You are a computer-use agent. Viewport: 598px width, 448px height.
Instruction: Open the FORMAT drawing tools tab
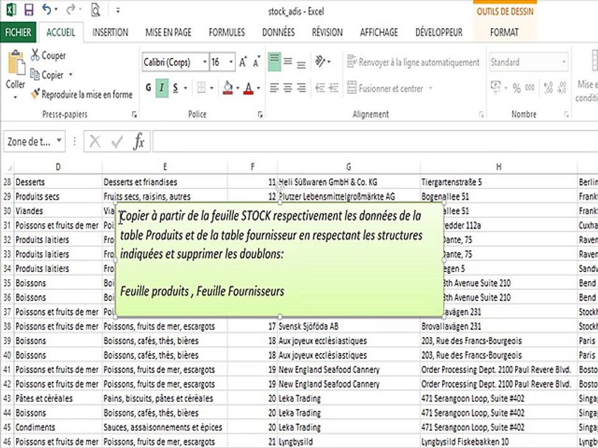point(504,32)
